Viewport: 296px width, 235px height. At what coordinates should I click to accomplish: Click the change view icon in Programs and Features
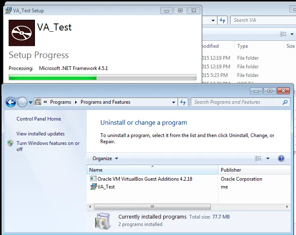click(x=258, y=158)
